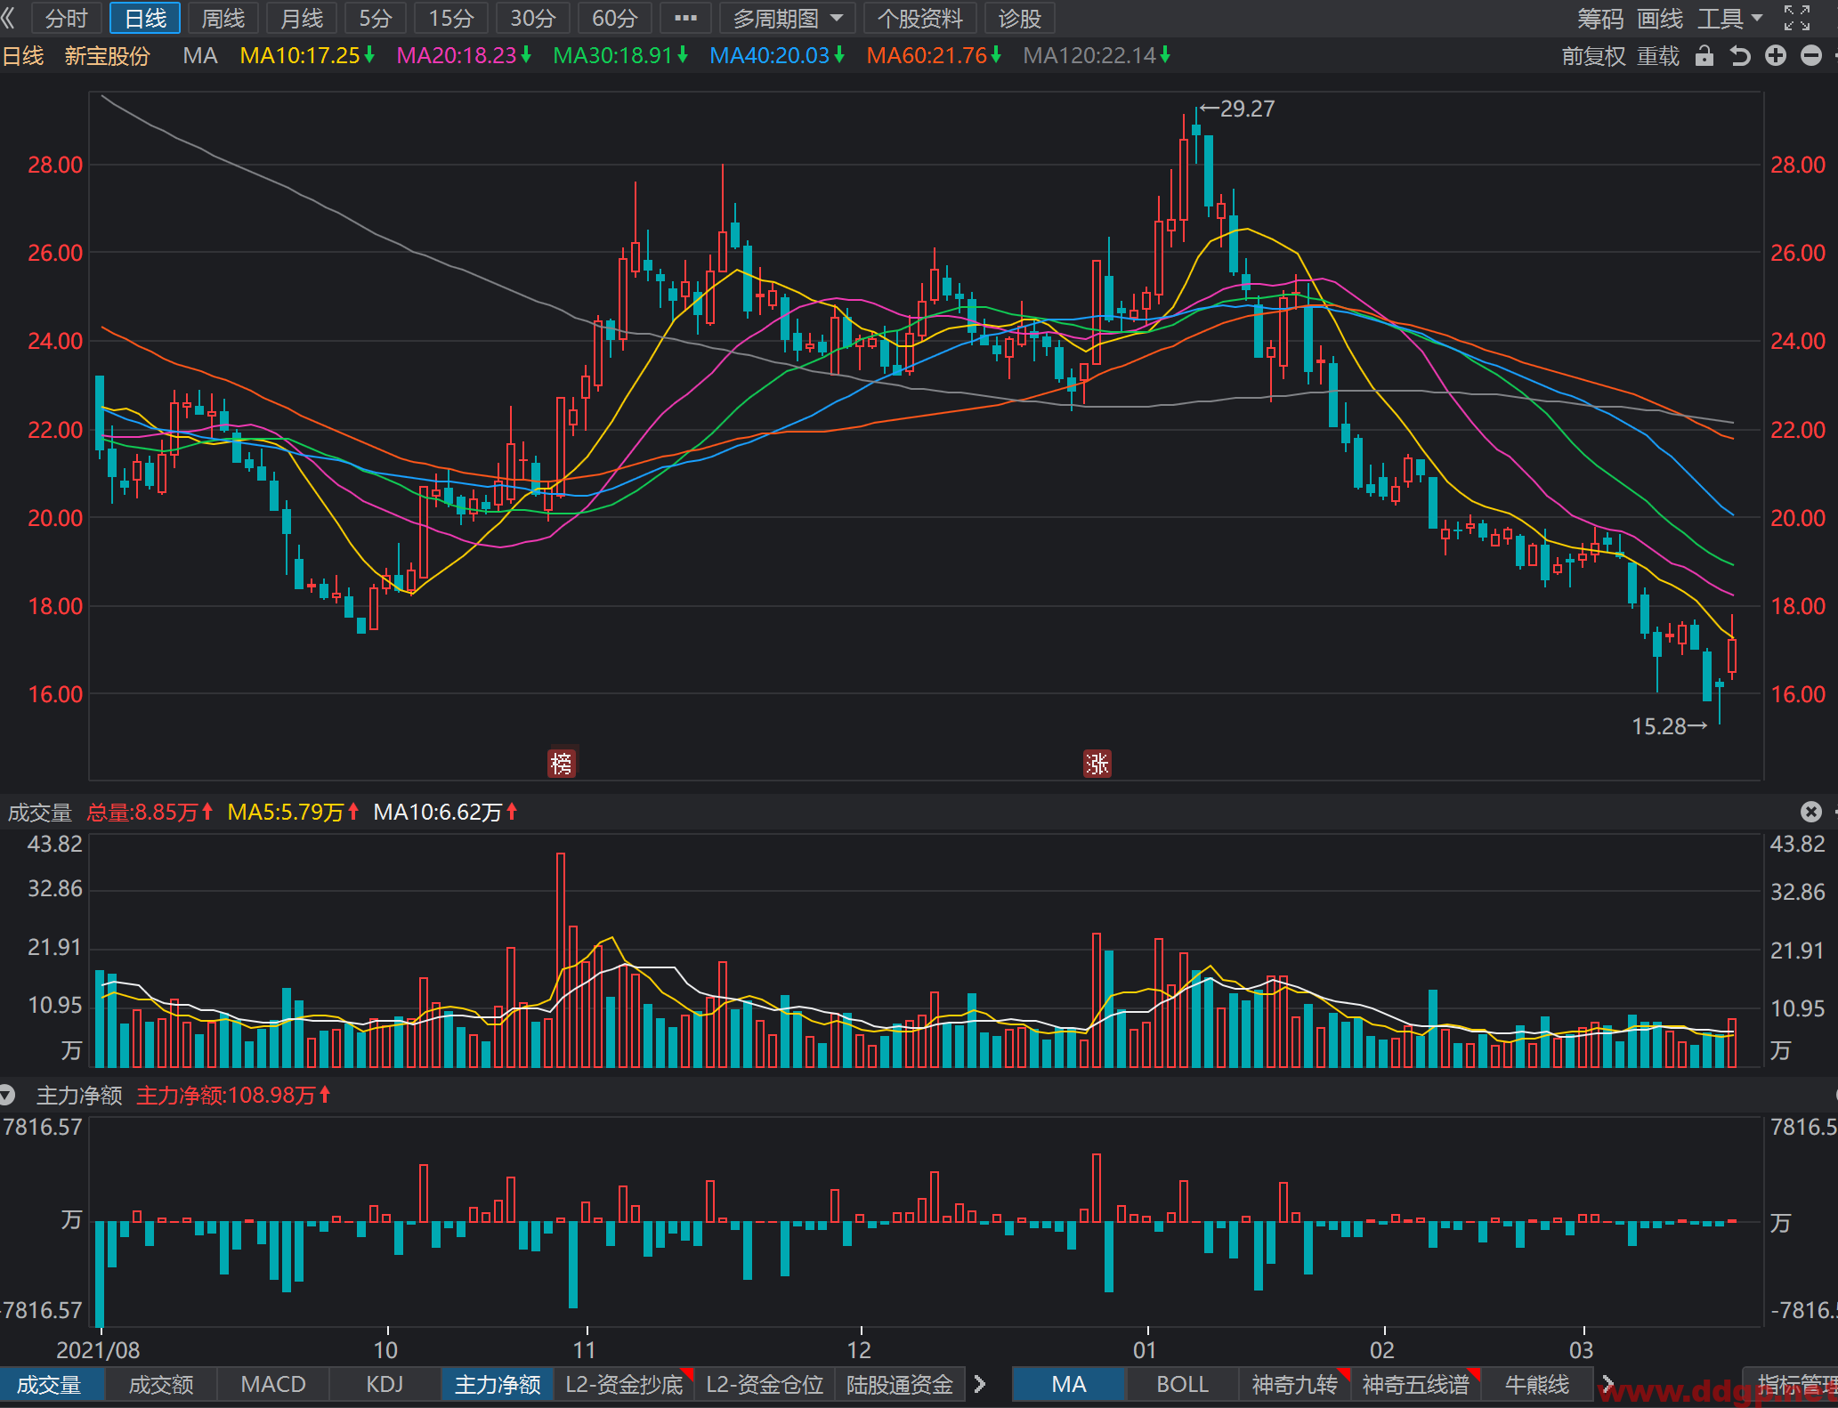Switch to the MACD indicator tab

[x=273, y=1384]
